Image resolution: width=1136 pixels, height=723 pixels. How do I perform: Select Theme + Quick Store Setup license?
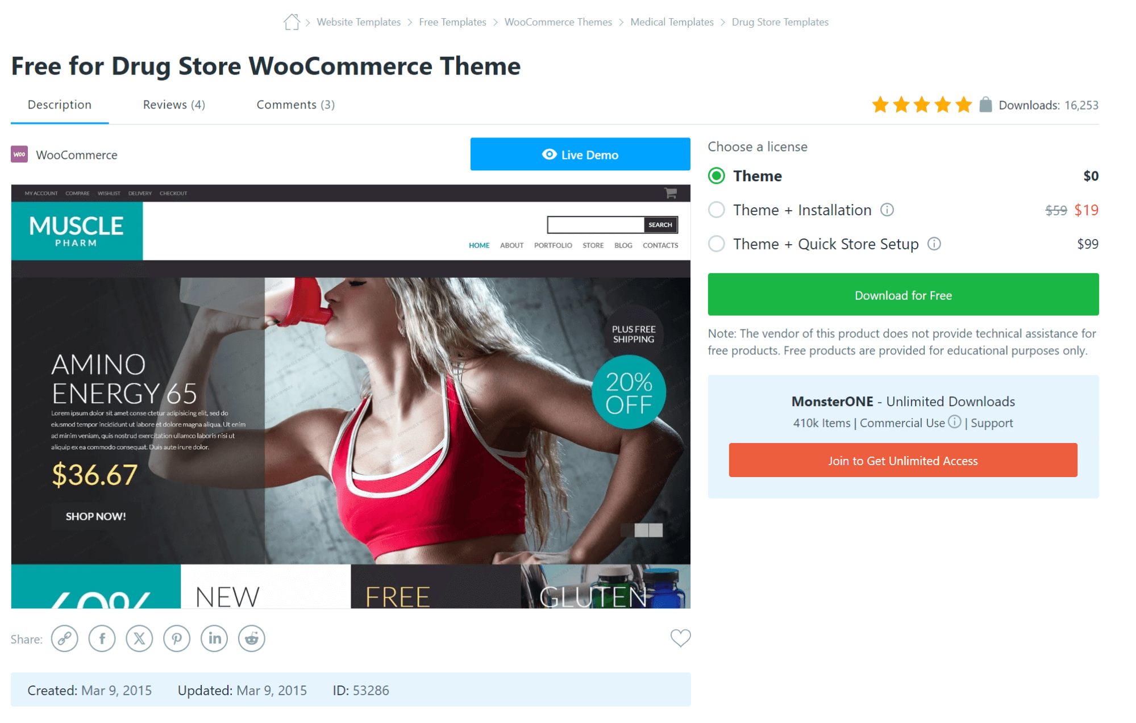coord(717,244)
